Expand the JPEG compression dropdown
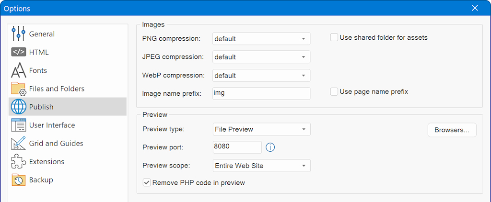The image size is (491, 202). tap(261, 57)
